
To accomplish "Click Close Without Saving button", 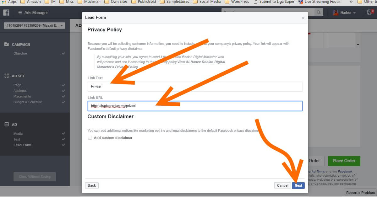I will coord(35,177).
